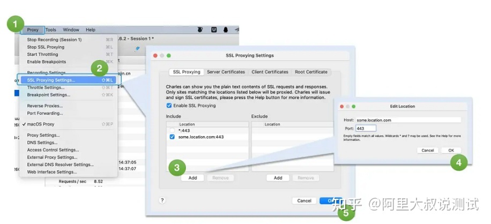Click the Port field showing 443

[x=366, y=128]
